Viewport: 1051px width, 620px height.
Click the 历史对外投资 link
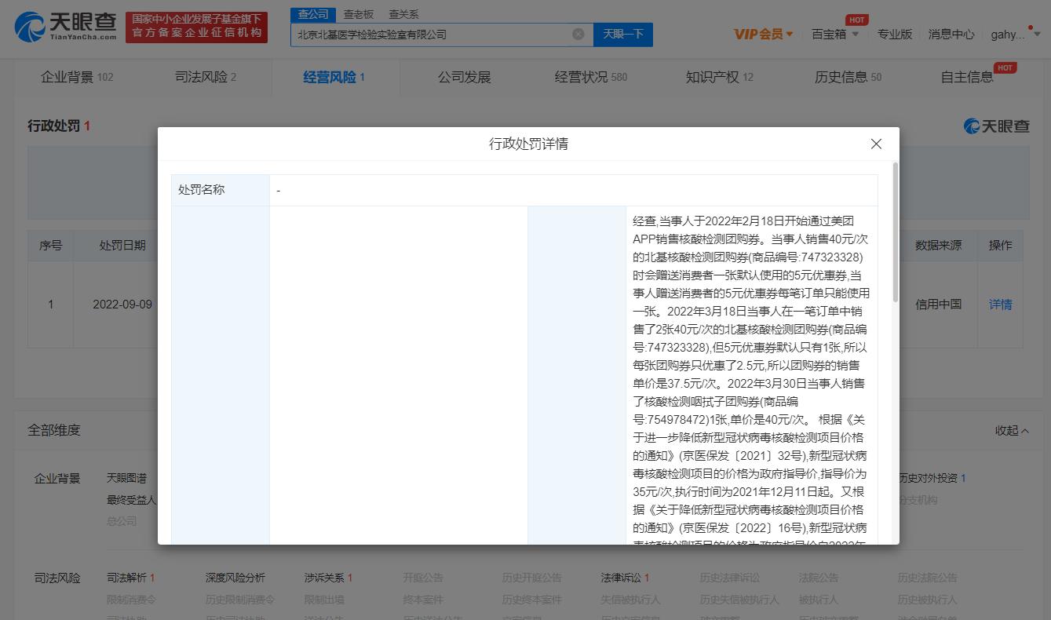[x=932, y=478]
